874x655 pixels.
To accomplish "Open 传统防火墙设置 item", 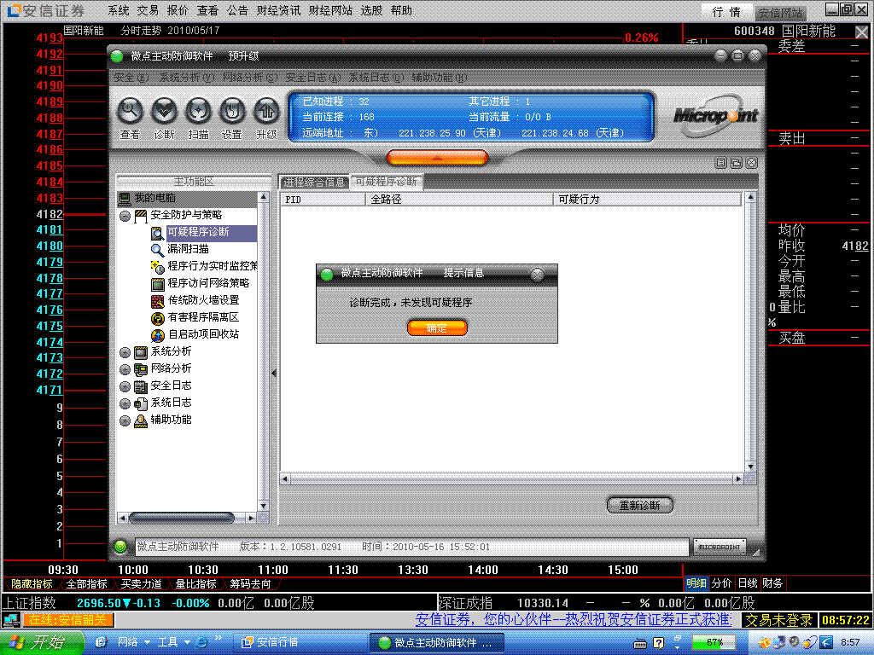I will pos(203,300).
